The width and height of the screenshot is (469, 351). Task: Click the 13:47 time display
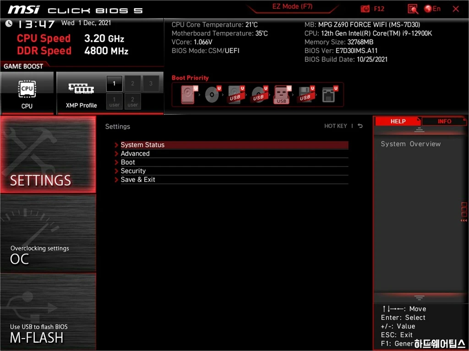click(x=36, y=24)
